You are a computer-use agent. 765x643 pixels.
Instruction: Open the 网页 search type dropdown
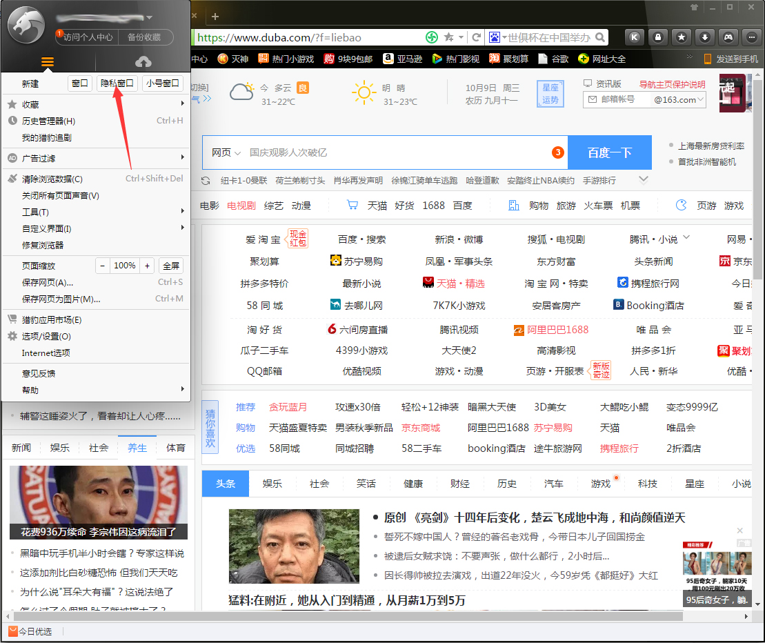(224, 152)
